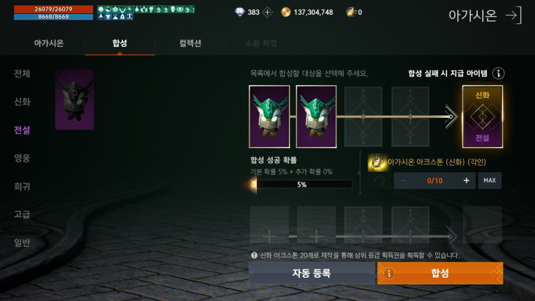Click the plus icon next to diamonds
535x301 pixels.
click(x=268, y=12)
